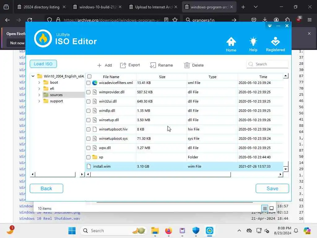Image resolution: width=317 pixels, height=238 pixels.
Task: Check the box for windlp.dll
Action: 88,111
